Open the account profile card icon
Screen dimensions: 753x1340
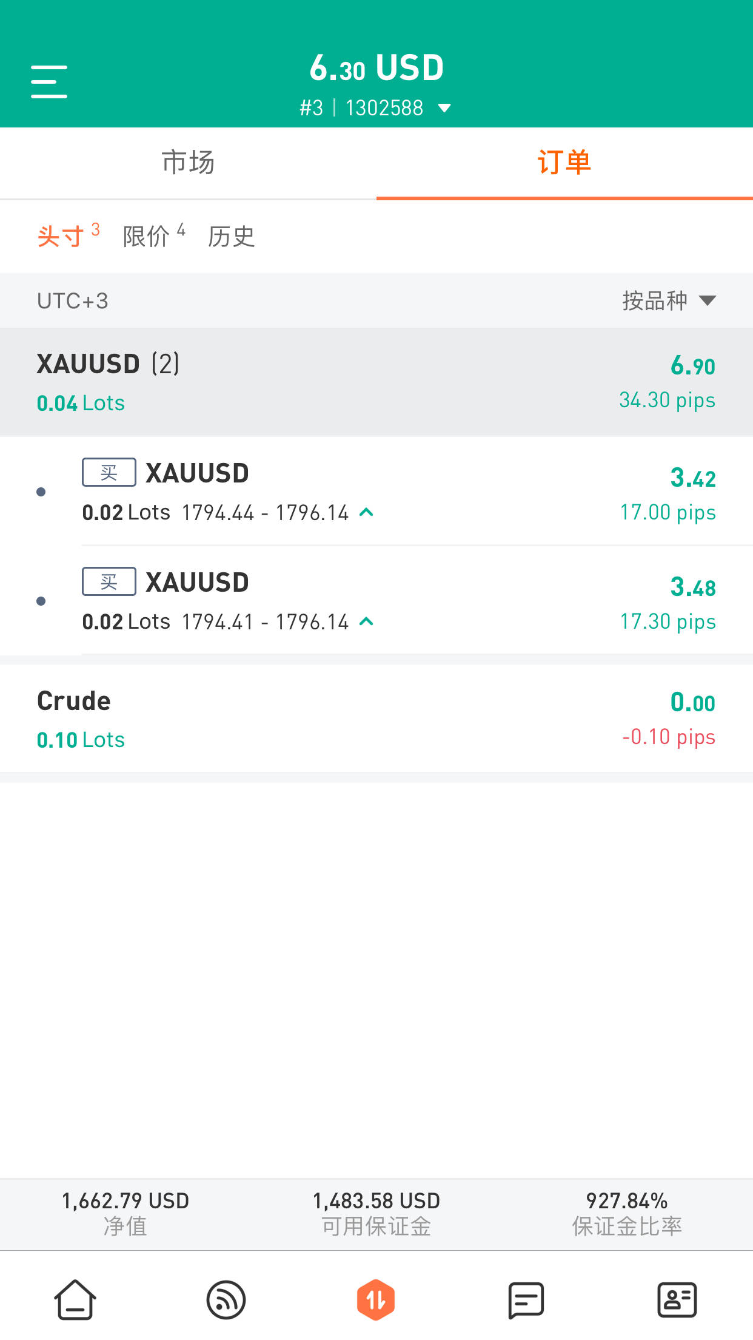[677, 1300]
